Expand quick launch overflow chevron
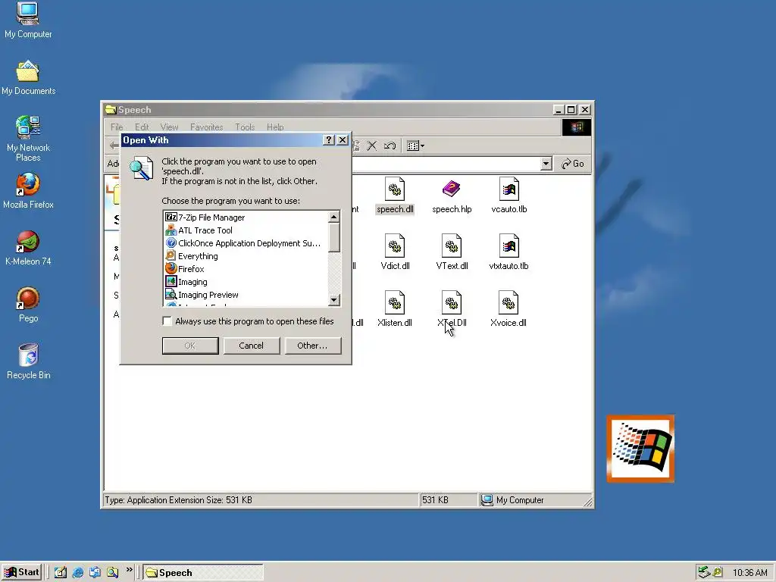 point(129,570)
